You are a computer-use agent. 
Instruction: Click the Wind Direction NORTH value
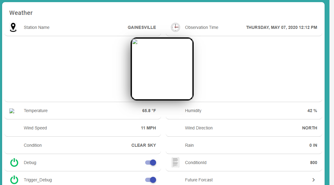tap(309, 128)
